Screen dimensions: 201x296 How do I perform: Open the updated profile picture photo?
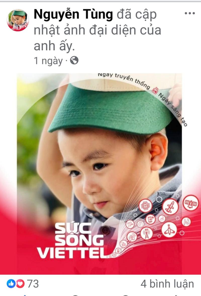pos(99,174)
